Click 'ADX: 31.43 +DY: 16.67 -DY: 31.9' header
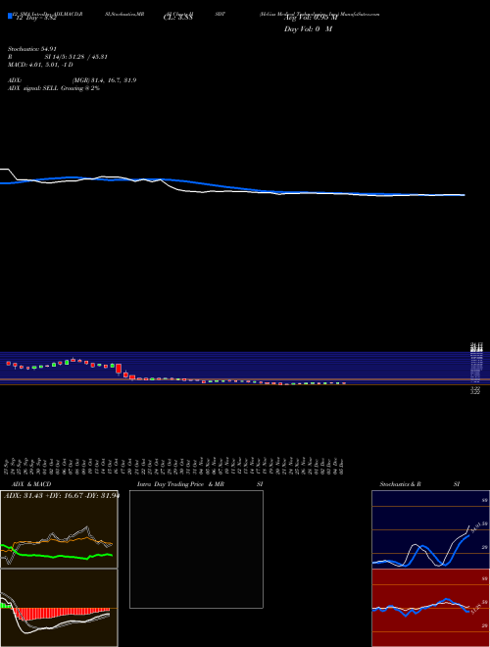The height and width of the screenshot is (647, 490). pos(62,495)
